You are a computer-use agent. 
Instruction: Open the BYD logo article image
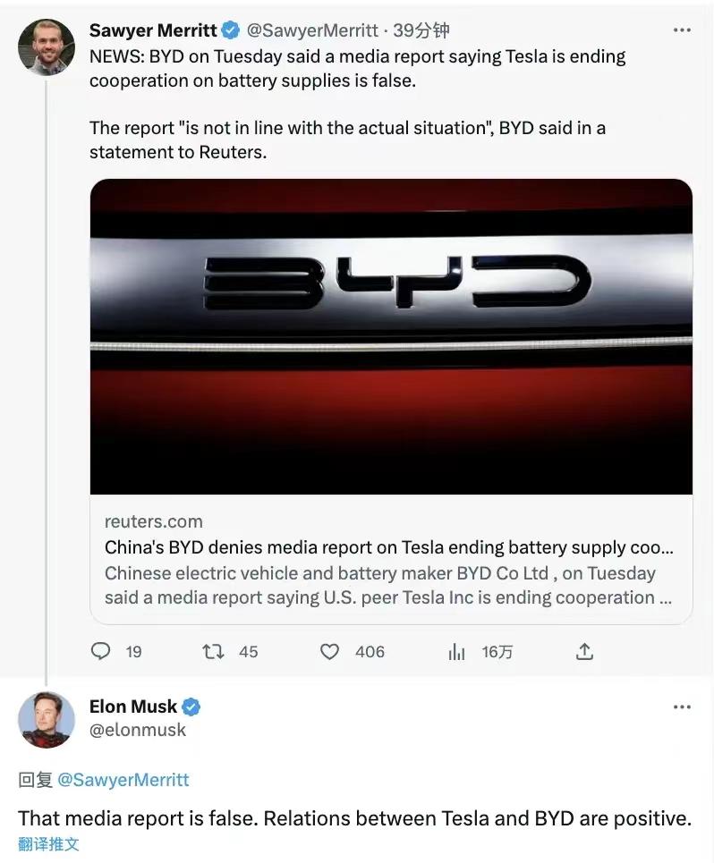pyautogui.click(x=391, y=336)
